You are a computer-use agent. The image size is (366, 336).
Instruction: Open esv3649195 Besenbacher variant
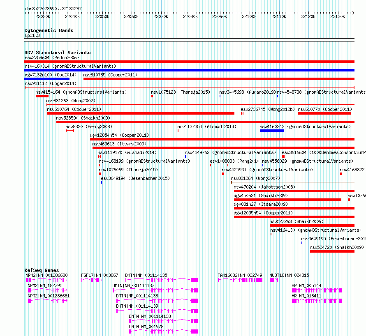tap(302, 243)
